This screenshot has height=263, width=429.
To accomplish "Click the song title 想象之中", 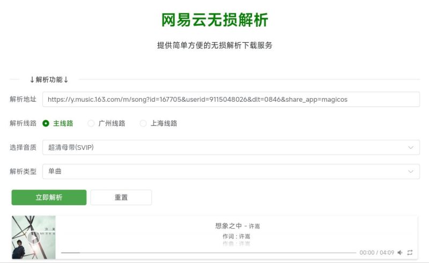I will (228, 226).
